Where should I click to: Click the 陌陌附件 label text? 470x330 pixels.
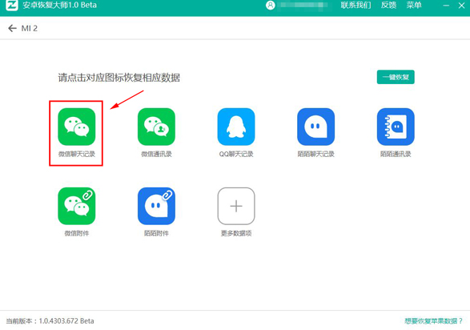pyautogui.click(x=156, y=233)
